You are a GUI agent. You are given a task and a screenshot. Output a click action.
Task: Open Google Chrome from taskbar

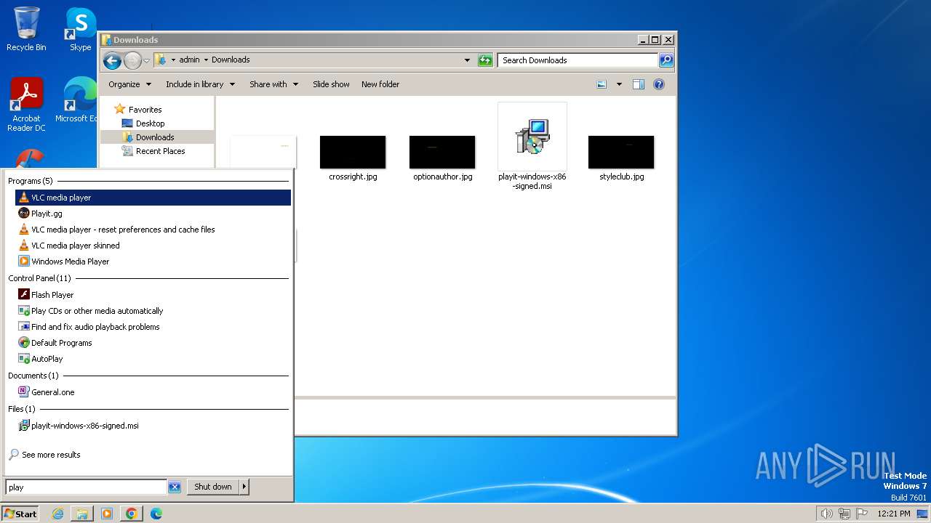pos(132,514)
